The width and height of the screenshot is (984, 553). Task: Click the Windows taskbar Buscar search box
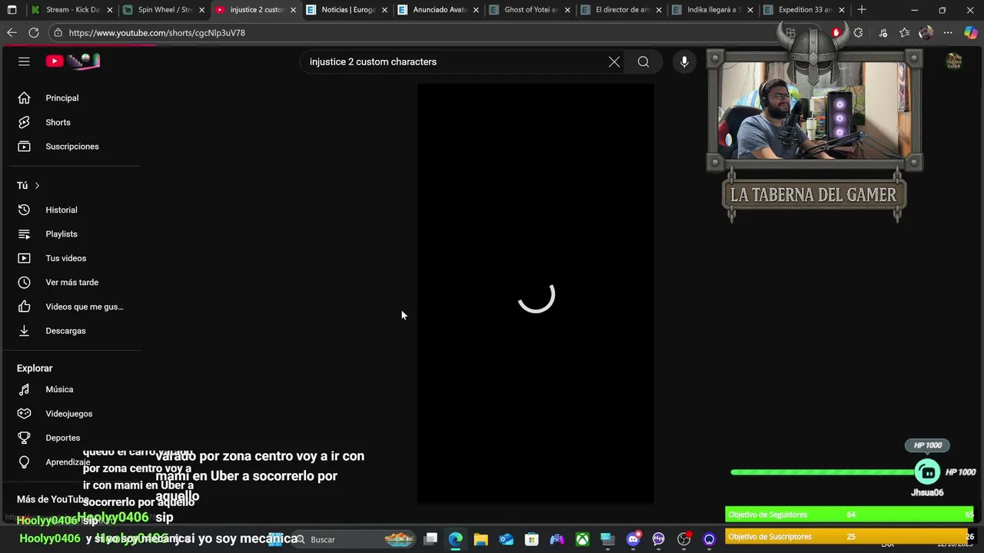coord(354,539)
